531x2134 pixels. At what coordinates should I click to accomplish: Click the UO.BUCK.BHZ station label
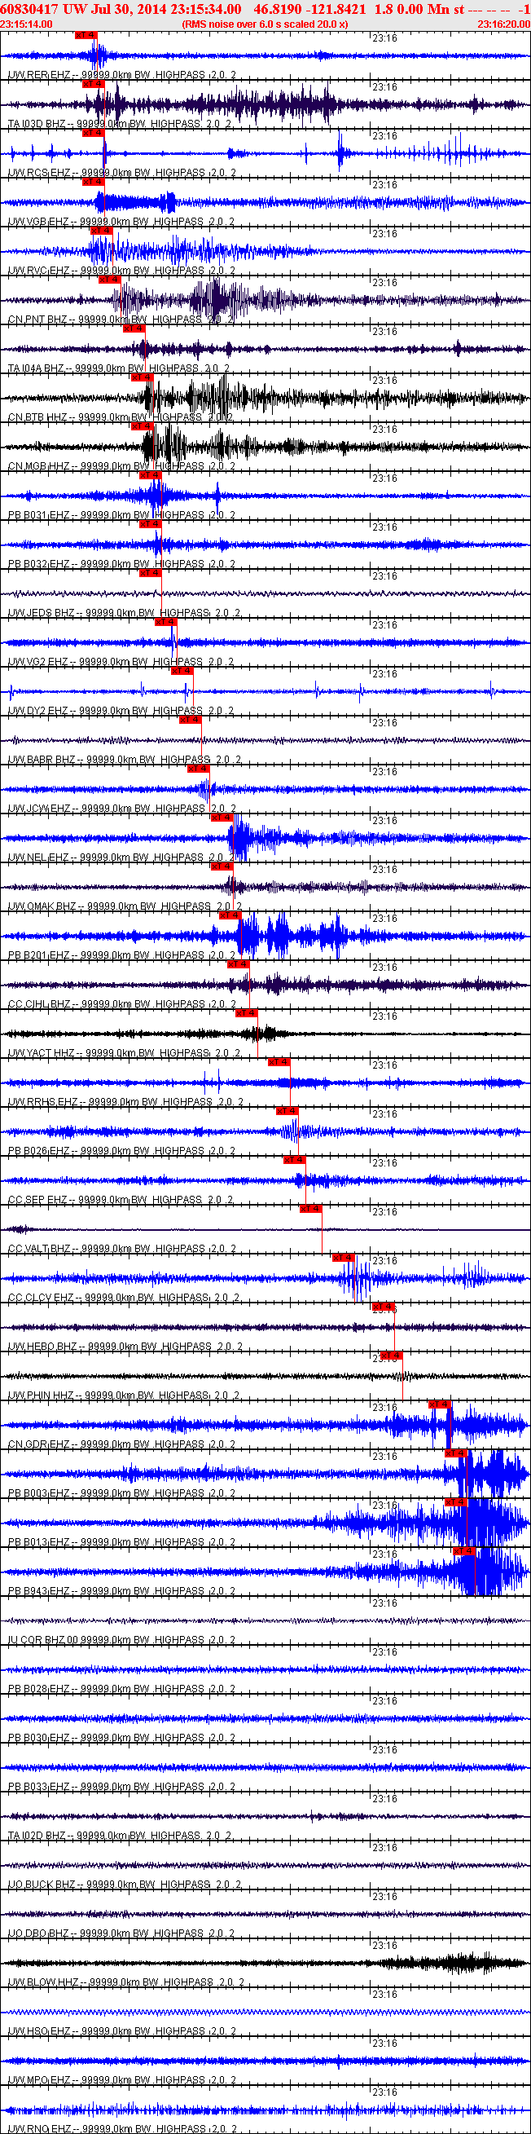pyautogui.click(x=125, y=1883)
